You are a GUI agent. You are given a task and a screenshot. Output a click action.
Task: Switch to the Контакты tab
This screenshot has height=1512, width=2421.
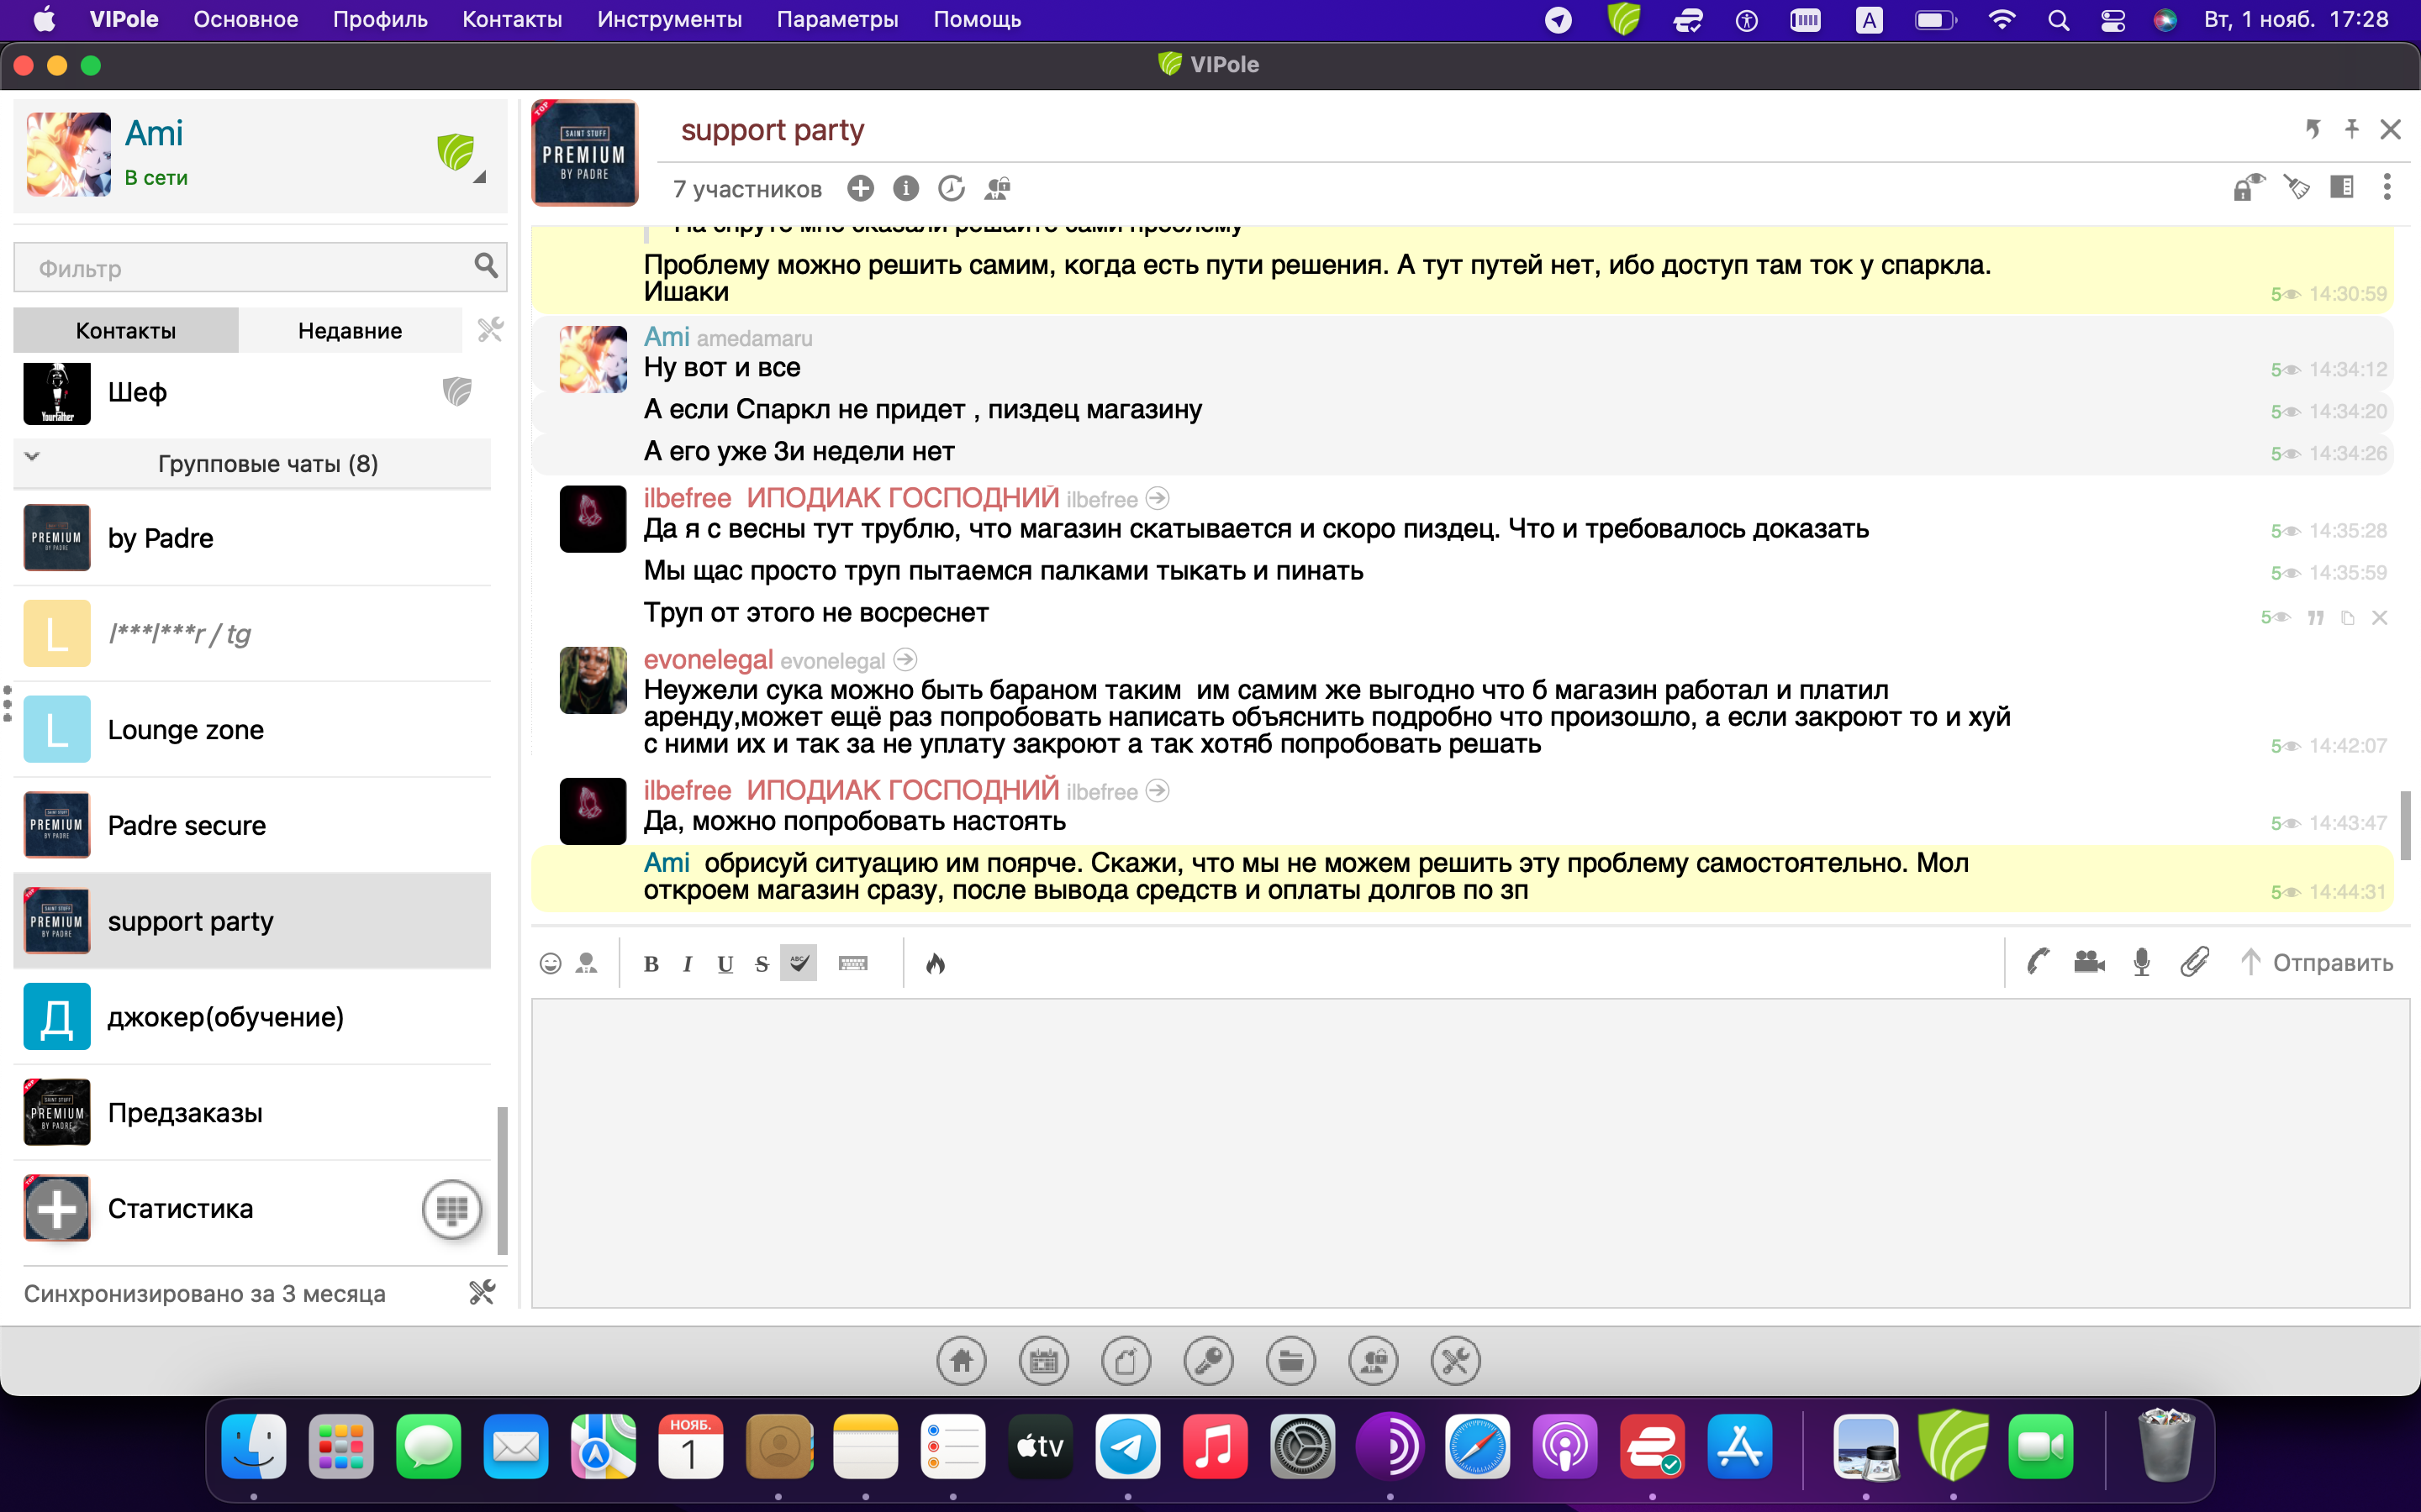pyautogui.click(x=126, y=330)
